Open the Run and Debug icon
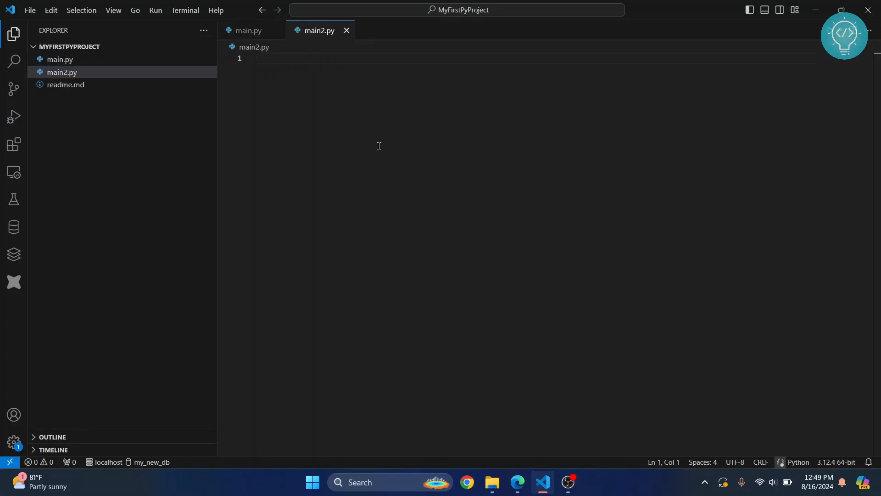This screenshot has width=881, height=496. click(x=13, y=116)
